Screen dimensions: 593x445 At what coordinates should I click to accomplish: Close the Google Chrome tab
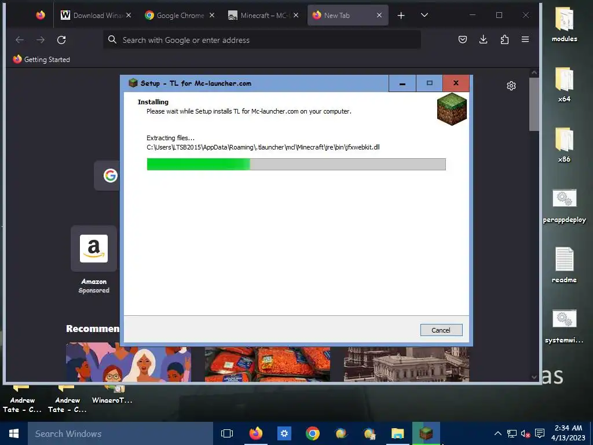tap(212, 15)
